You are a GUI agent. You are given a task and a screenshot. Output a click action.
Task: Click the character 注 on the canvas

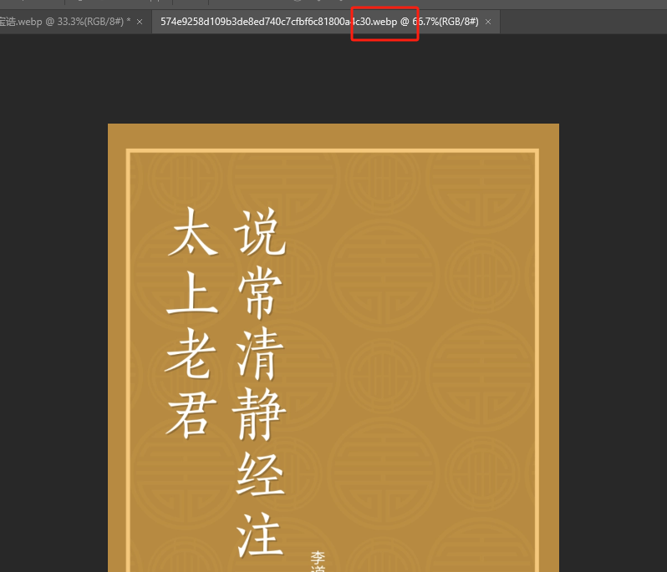[261, 533]
